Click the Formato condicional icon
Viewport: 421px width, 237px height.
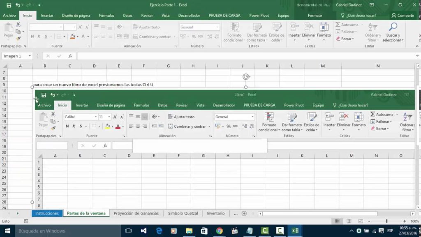pos(234,28)
